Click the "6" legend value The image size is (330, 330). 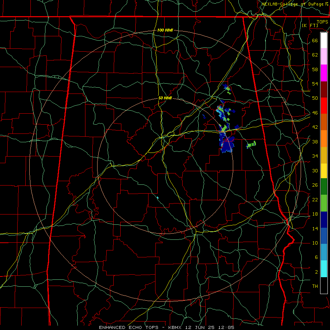[x=316, y=257]
